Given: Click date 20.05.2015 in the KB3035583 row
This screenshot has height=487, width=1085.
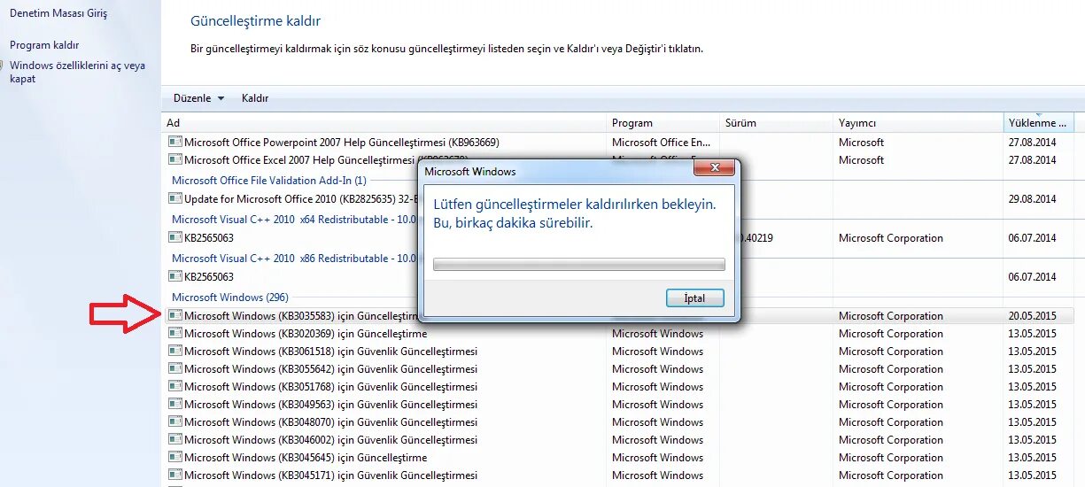Looking at the screenshot, I should [x=1032, y=316].
